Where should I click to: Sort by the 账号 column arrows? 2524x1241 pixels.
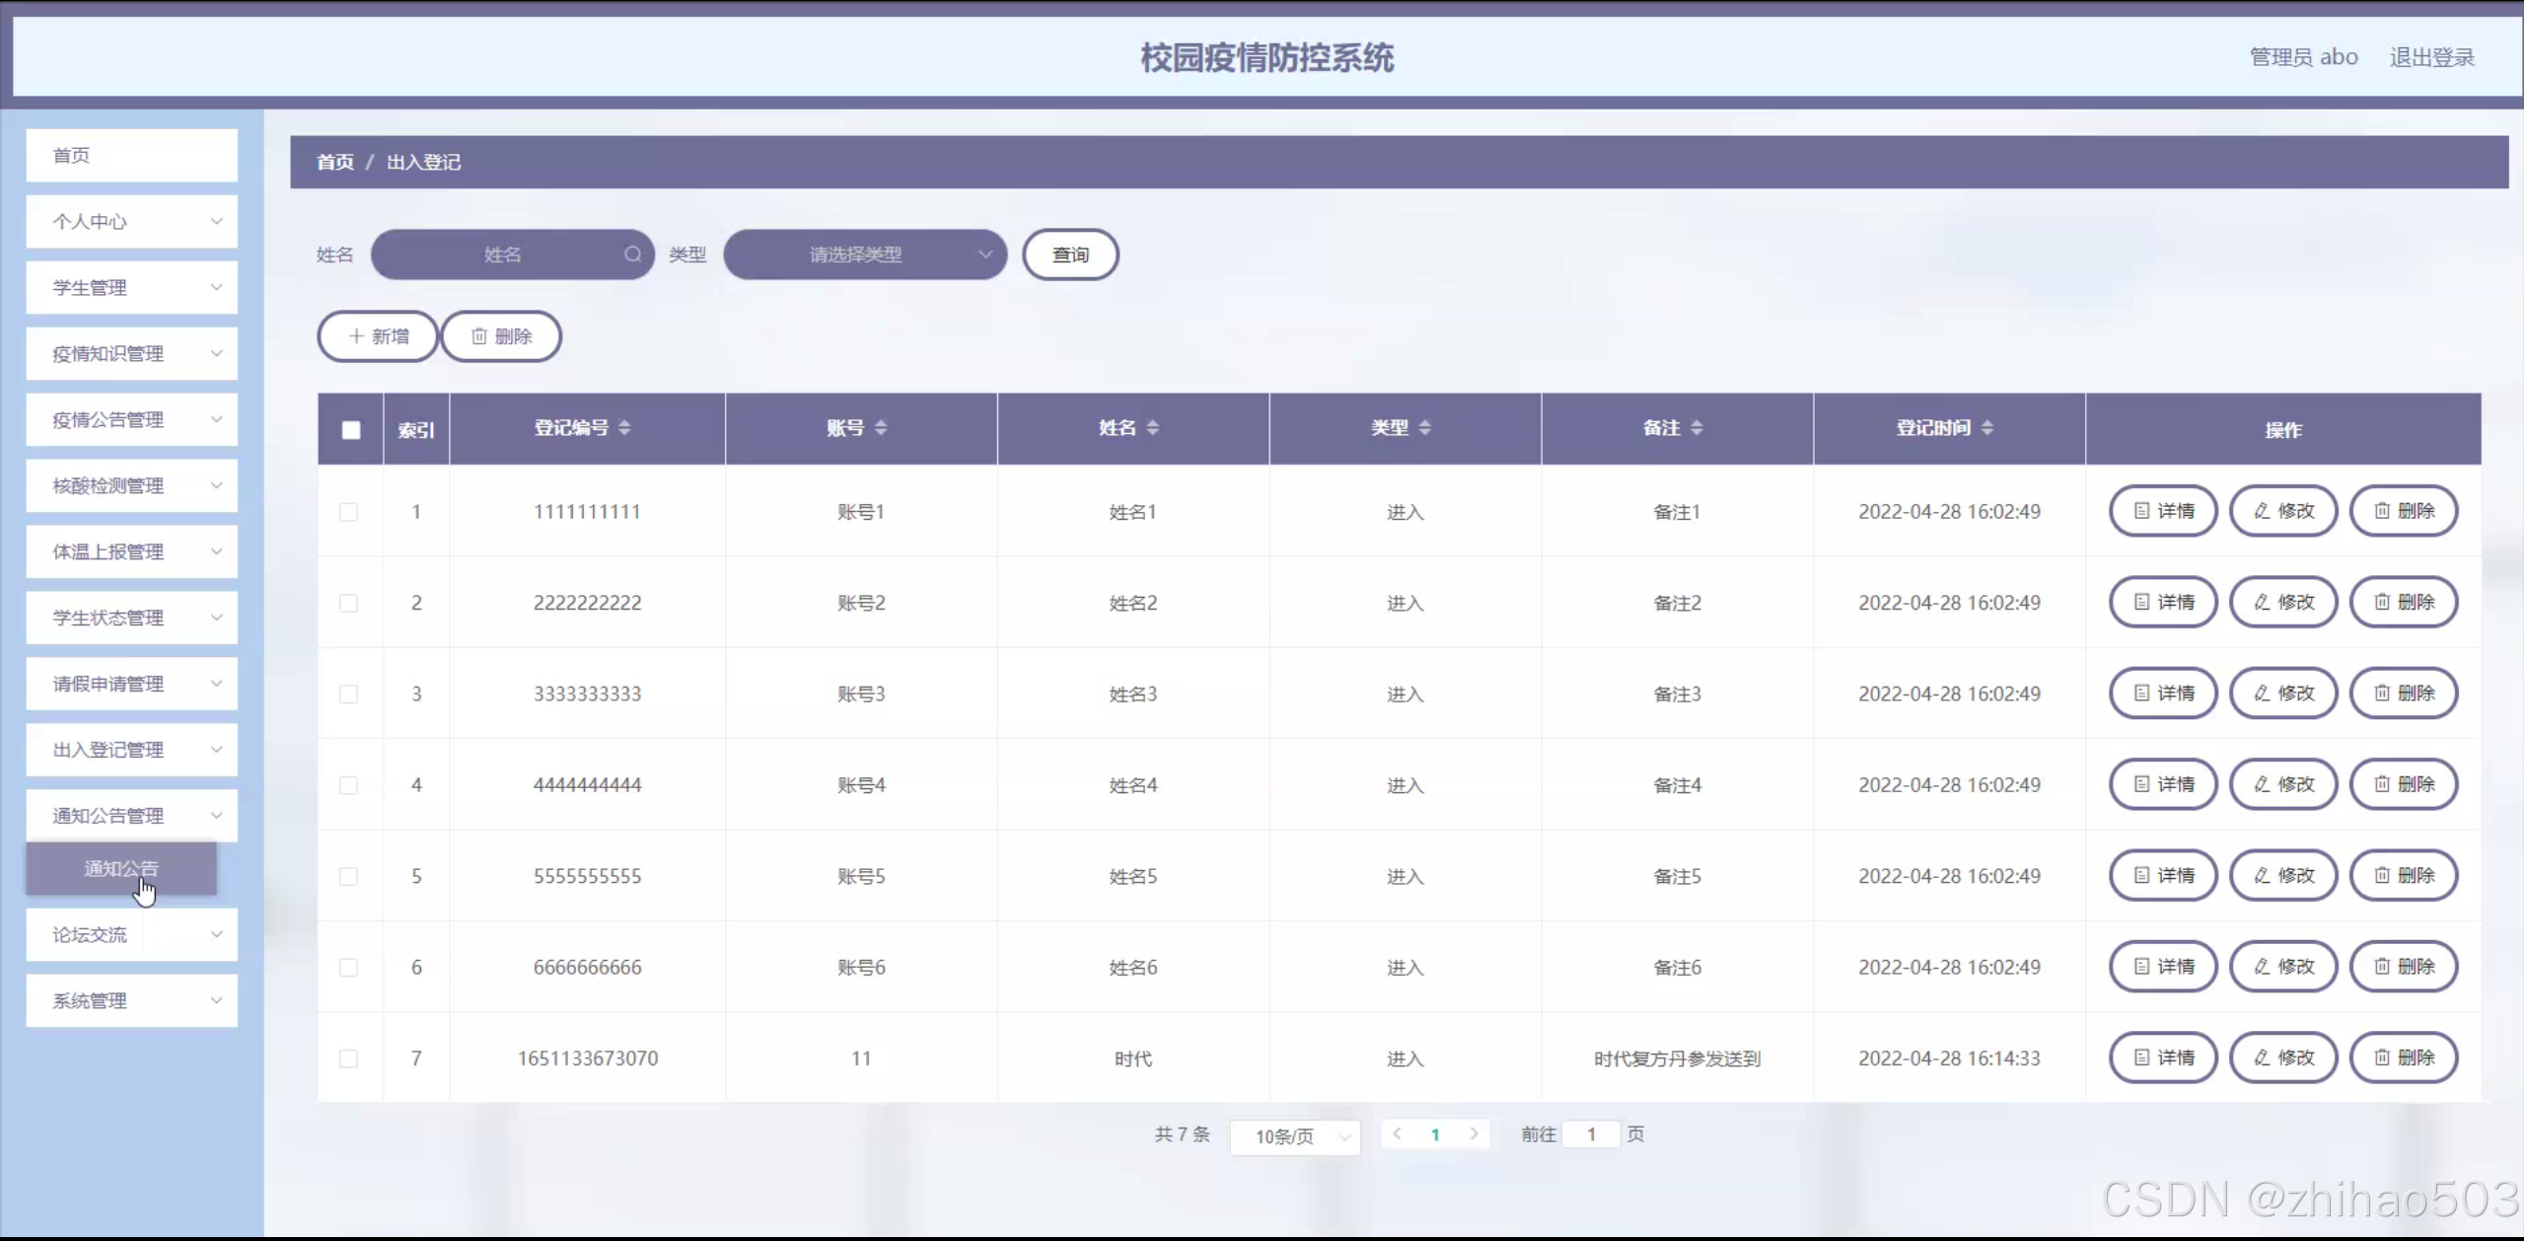tap(881, 427)
